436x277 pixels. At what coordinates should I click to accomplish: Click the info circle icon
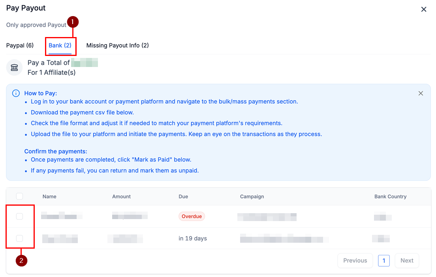click(16, 93)
